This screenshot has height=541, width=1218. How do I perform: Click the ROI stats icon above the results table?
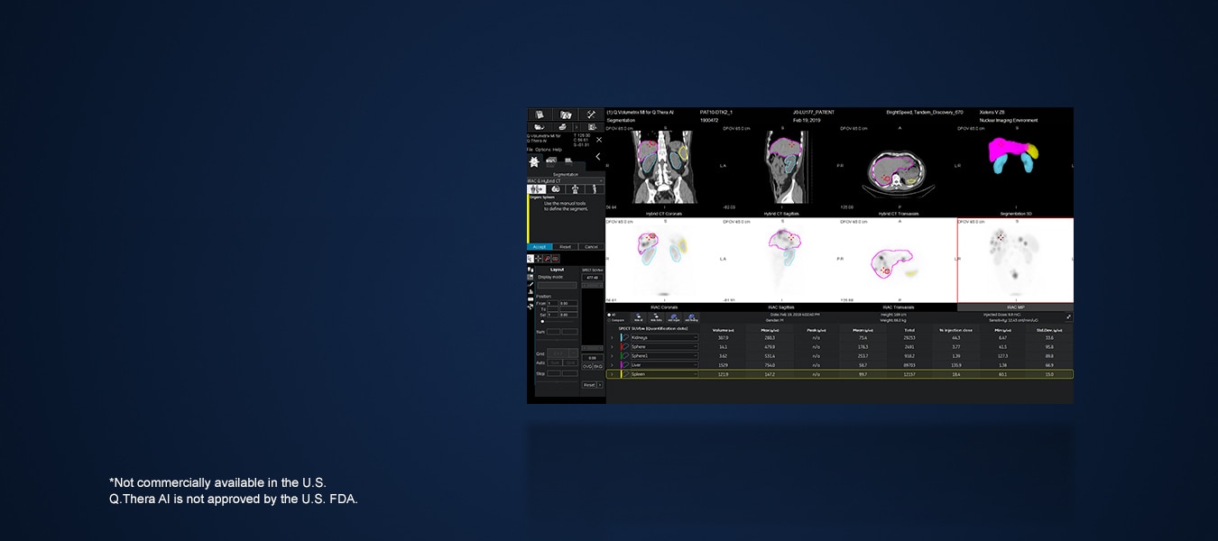pos(639,316)
